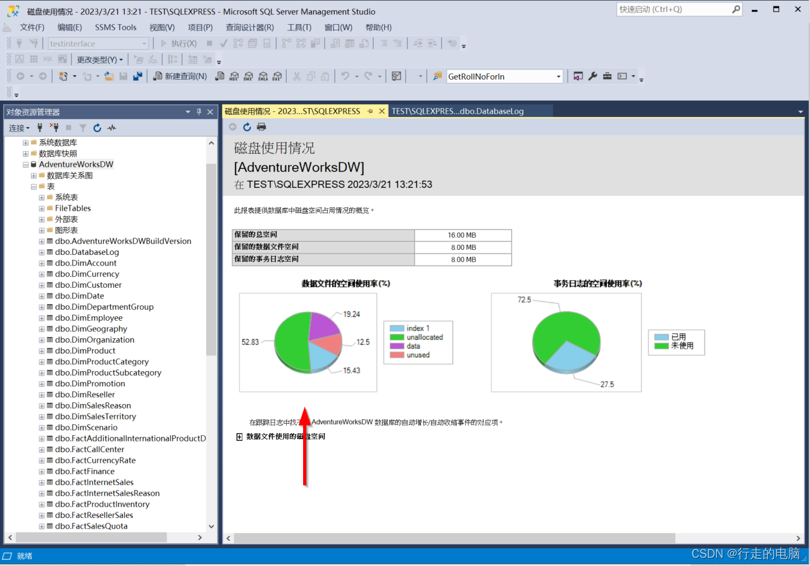Open the SSMS Tools menu

click(x=116, y=27)
